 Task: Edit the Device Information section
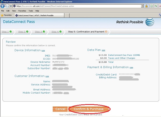pyautogui.click(x=43, y=50)
